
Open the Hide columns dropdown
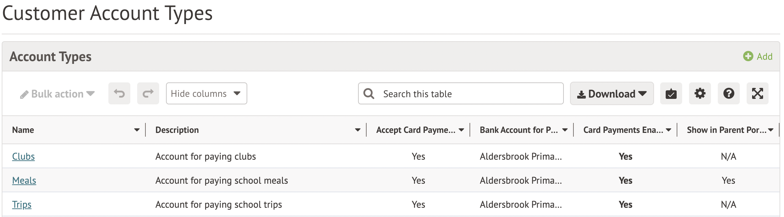[206, 93]
